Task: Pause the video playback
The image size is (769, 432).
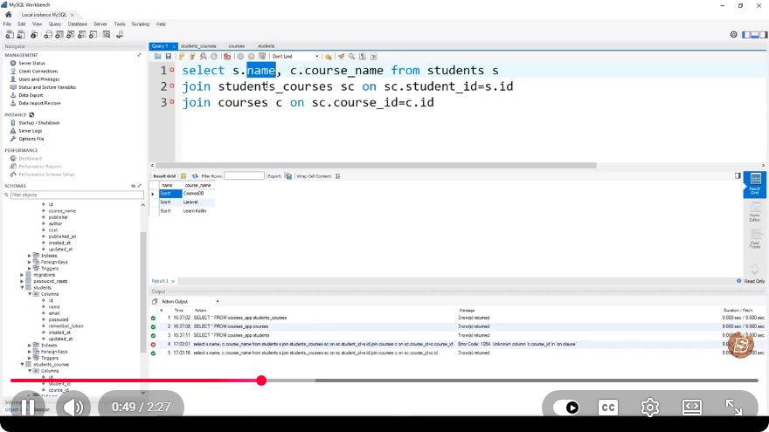Action: (28, 407)
